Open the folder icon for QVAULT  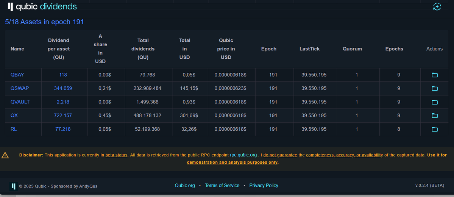tap(435, 102)
